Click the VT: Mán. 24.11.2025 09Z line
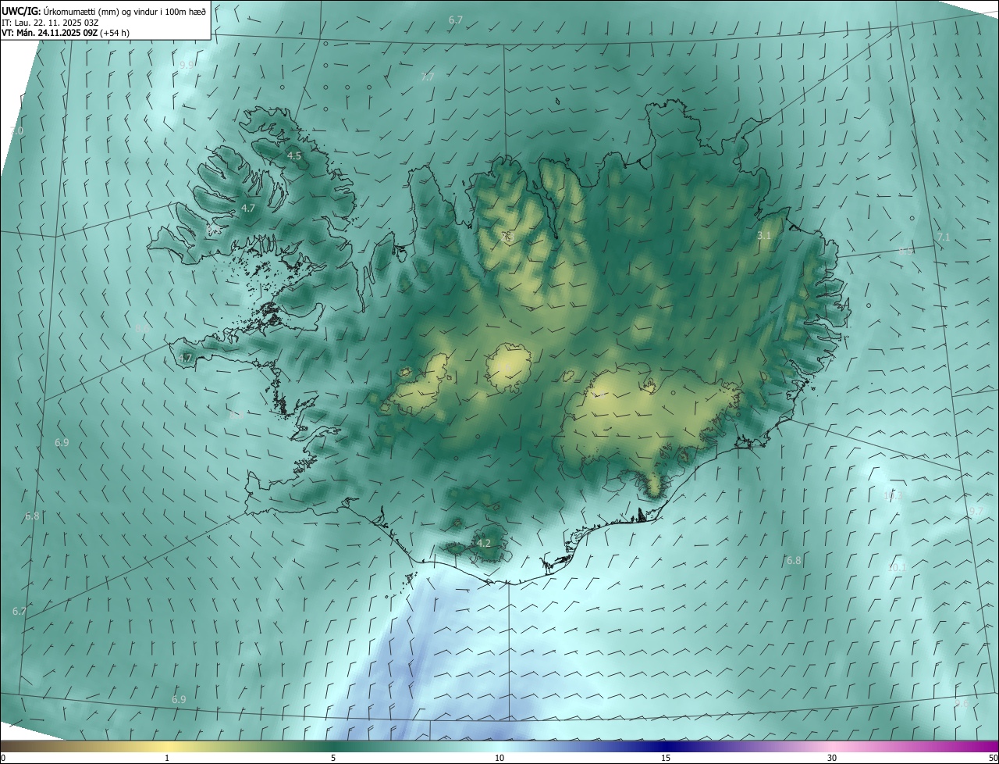Screen dimensions: 999x764 tap(66, 33)
